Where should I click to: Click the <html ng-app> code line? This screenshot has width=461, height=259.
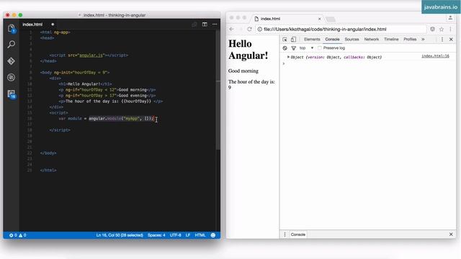pyautogui.click(x=55, y=32)
